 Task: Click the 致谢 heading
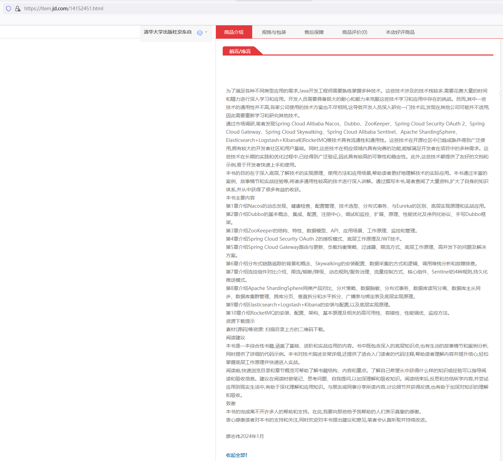[231, 403]
